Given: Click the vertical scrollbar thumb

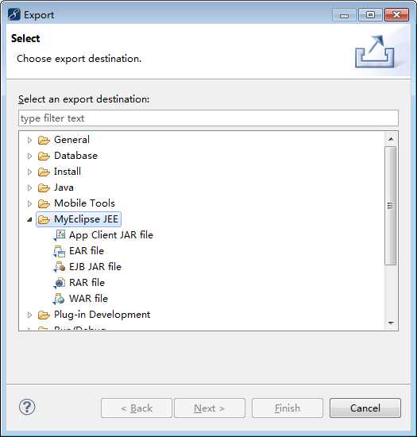Looking at the screenshot, I should coord(391,206).
